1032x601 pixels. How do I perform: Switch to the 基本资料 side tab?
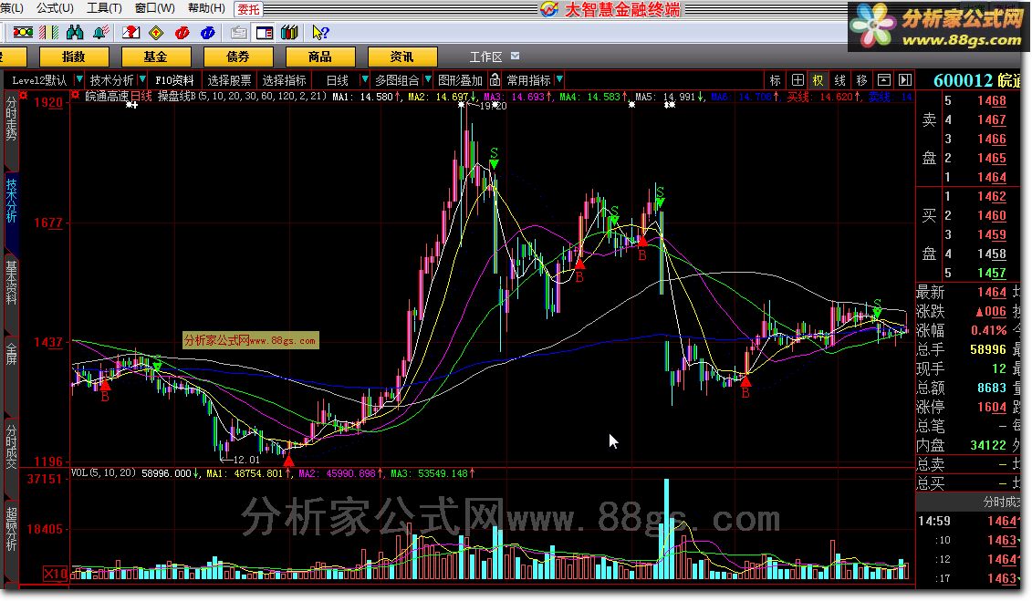point(11,283)
